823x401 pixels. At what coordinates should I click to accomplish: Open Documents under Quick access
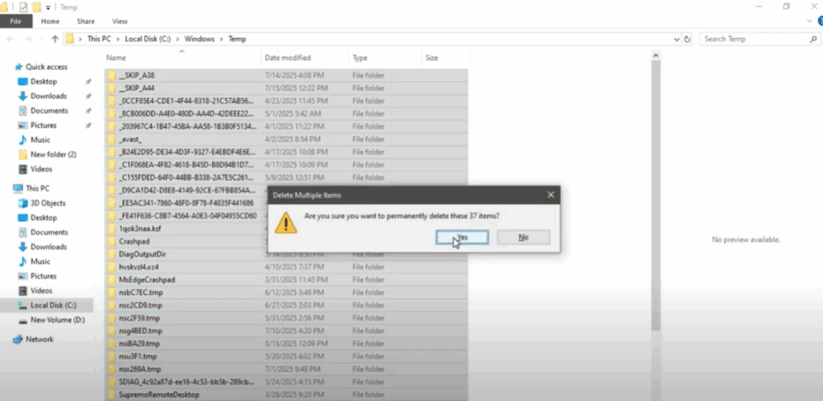(49, 111)
